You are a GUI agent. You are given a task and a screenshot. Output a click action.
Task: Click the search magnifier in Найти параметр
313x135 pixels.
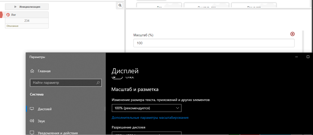98,82
